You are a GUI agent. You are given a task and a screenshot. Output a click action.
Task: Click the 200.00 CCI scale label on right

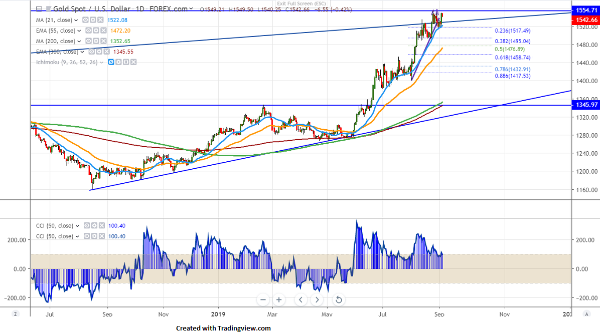(585, 240)
